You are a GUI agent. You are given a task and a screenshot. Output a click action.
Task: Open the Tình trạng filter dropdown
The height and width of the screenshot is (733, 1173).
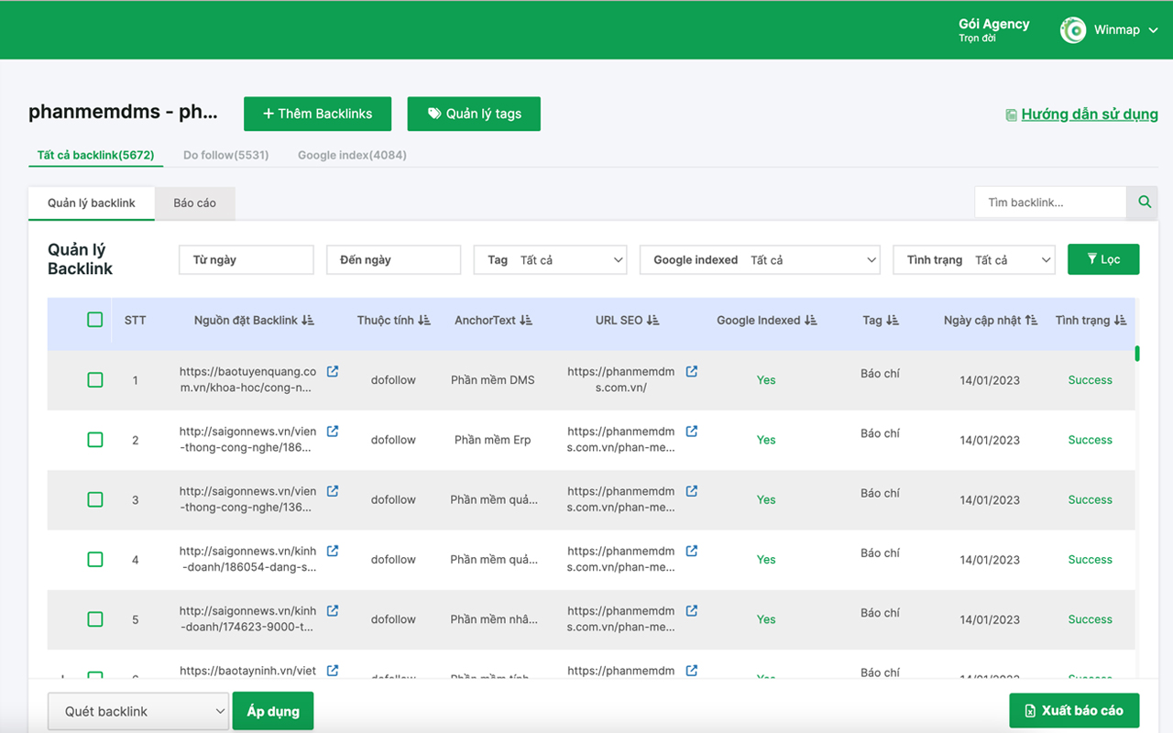pos(974,260)
